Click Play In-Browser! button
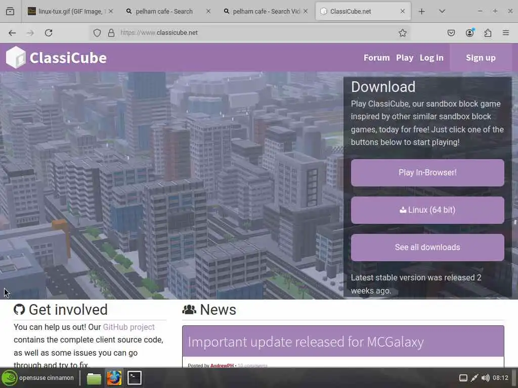 427,173
